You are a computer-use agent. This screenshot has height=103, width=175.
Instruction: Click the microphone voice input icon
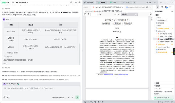tap(73, 97)
